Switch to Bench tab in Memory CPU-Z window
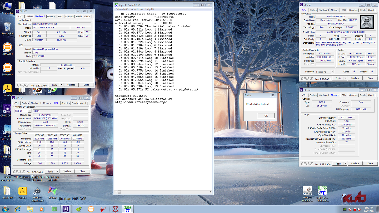The width and height of the screenshot is (379, 213). 362,95
